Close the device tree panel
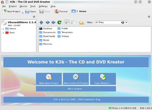Image resolution: width=152 pixels, height=110 pixels. pos(34,17)
